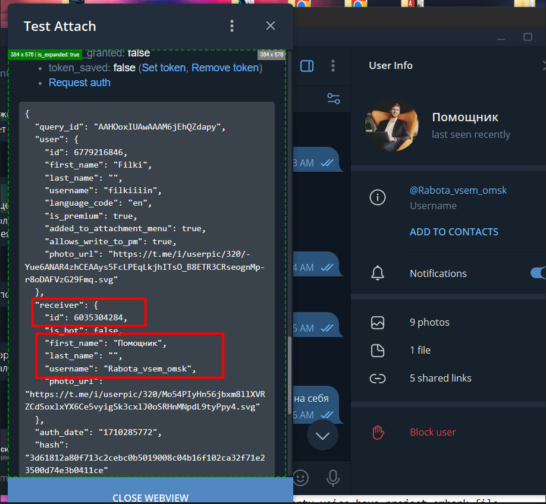
Task: Toggle the chat sidebar panel icon
Action: click(x=307, y=66)
